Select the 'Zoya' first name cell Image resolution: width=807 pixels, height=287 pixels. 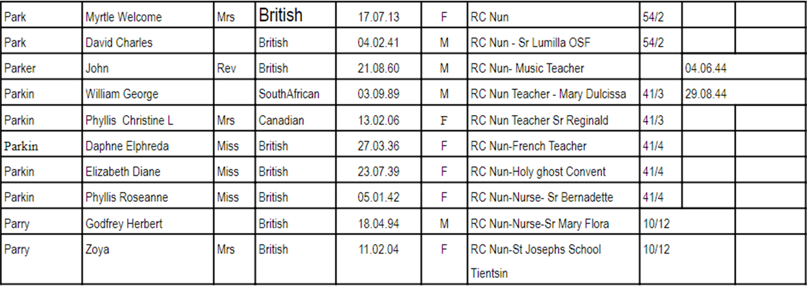148,260
